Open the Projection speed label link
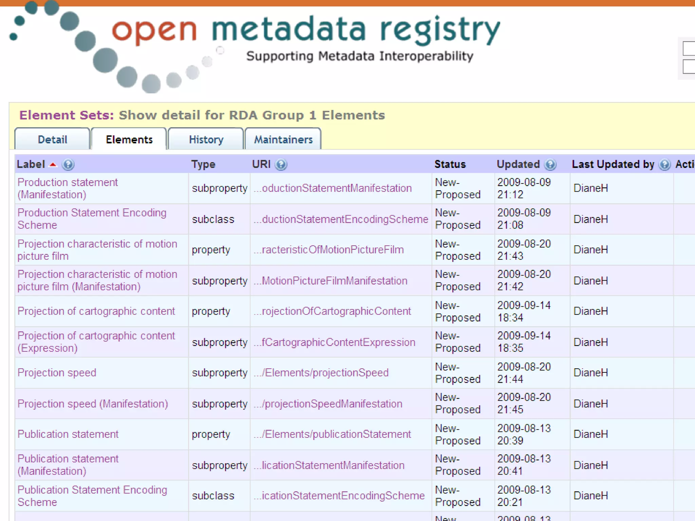This screenshot has height=521, width=695. (57, 372)
